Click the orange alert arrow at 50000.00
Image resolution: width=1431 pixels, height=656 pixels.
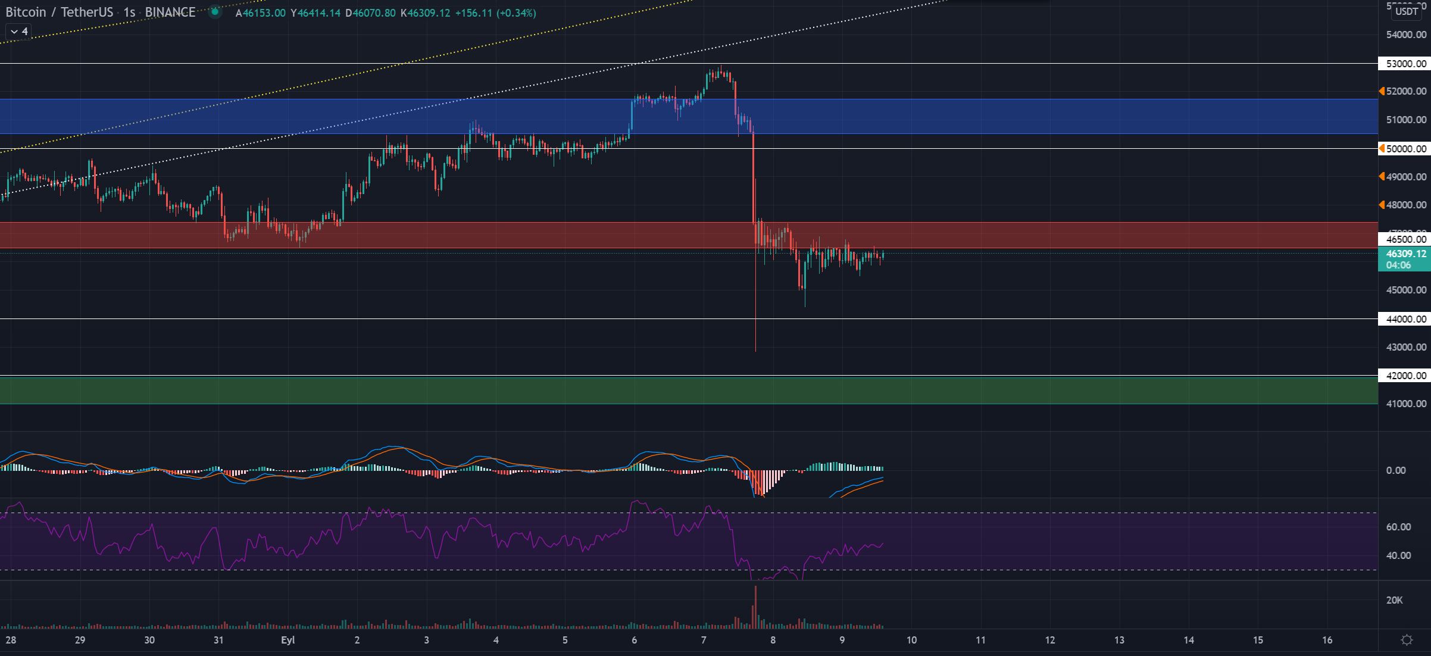click(1382, 149)
